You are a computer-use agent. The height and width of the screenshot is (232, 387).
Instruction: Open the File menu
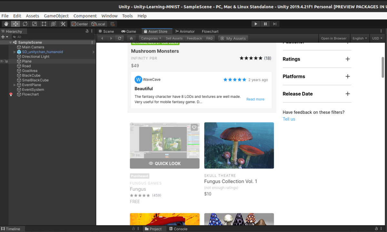click(5, 16)
